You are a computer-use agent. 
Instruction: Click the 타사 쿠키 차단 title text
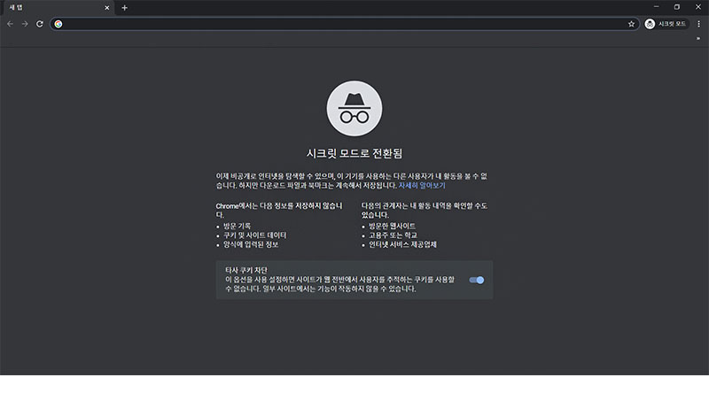246,270
